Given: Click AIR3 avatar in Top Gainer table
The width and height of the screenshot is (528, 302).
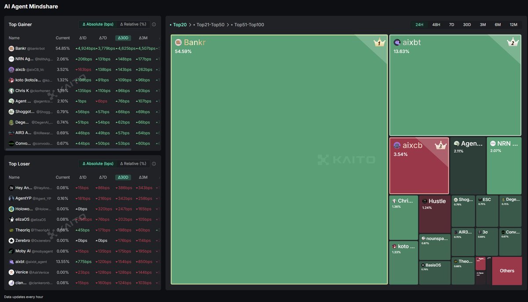Looking at the screenshot, I should (11, 133).
